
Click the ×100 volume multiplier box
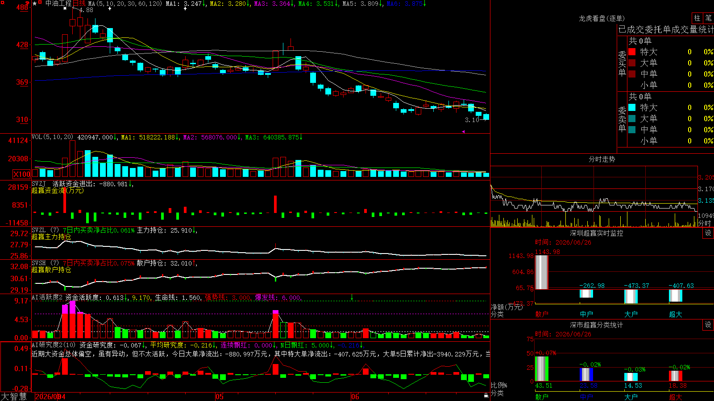point(22,174)
